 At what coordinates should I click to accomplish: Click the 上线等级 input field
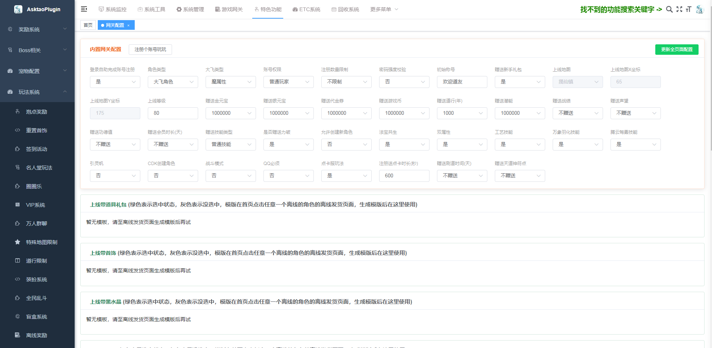point(173,113)
